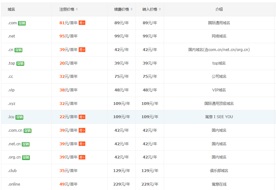This screenshot has height=190, width=276.
Task: Click the .club domain name
Action: pyautogui.click(x=12, y=171)
